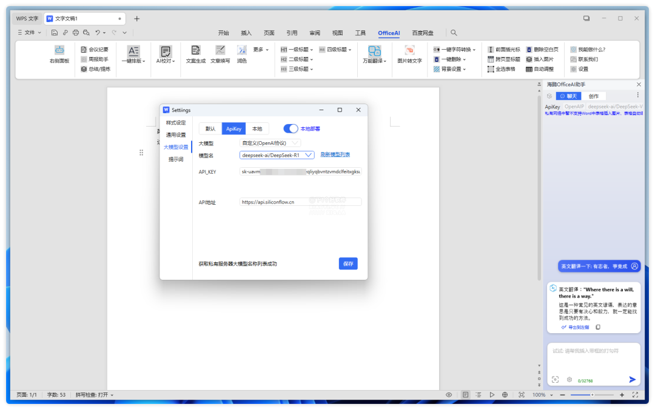Viewport: 655px width, 410px height.
Task: Click the 总结/提炼 tool
Action: coord(96,69)
